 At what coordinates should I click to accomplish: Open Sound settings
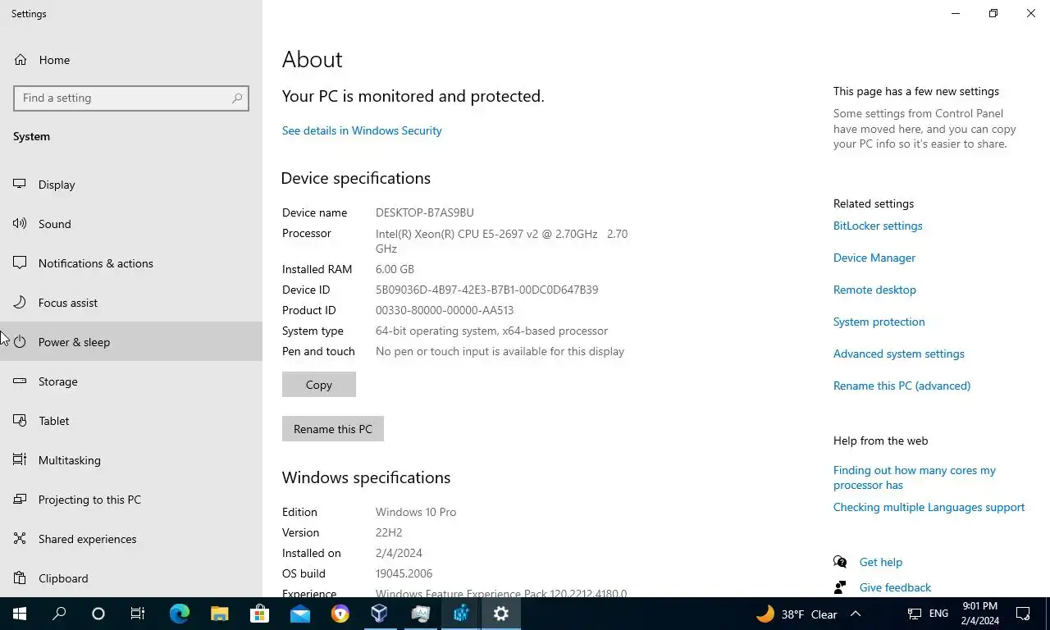tap(131, 224)
